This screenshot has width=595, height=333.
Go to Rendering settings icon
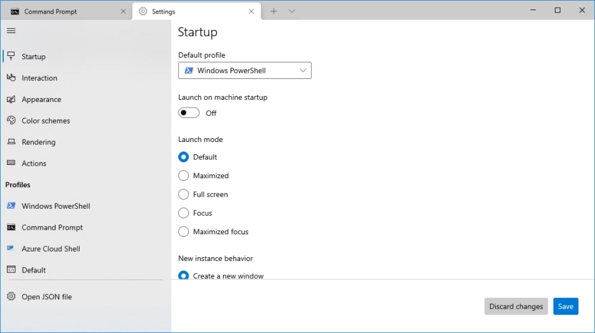coord(11,141)
